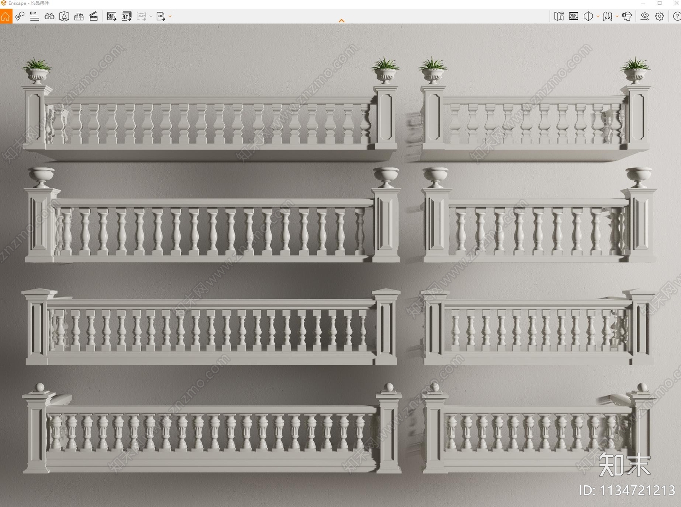
Task: Toggle the Safe Frame display
Action: pyautogui.click(x=574, y=17)
